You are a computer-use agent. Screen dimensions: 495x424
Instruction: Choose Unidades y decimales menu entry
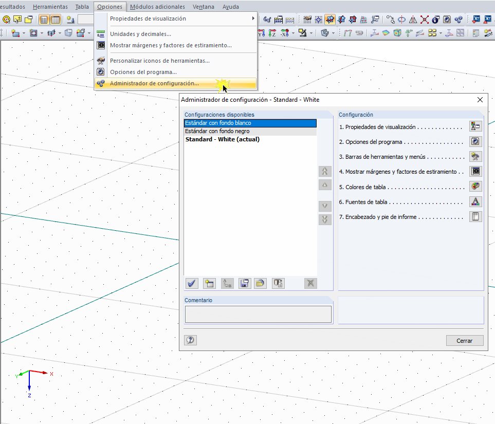tap(175, 34)
